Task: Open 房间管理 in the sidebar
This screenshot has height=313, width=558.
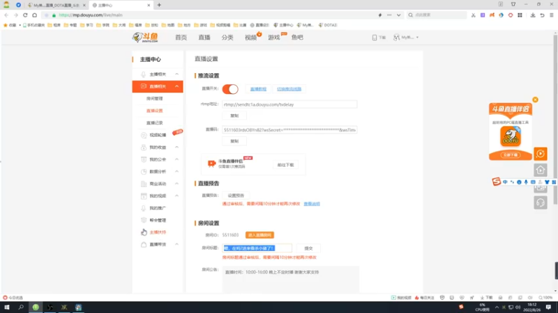Action: [154, 99]
